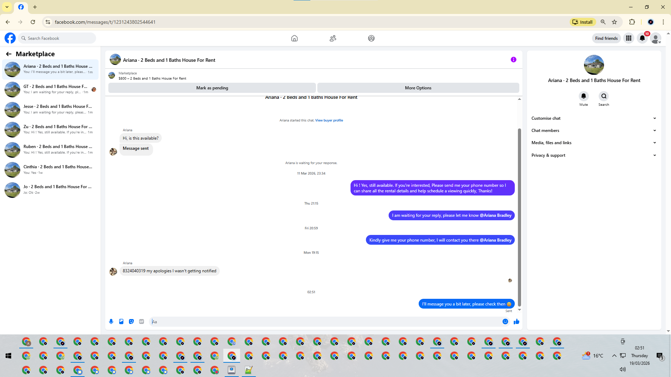Expand Chat members section
Image resolution: width=671 pixels, height=377 pixels.
click(x=593, y=131)
